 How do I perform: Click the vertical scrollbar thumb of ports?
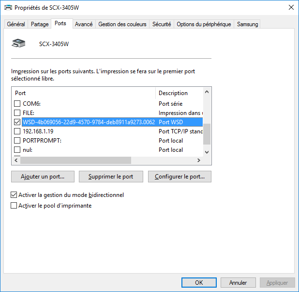[207, 134]
